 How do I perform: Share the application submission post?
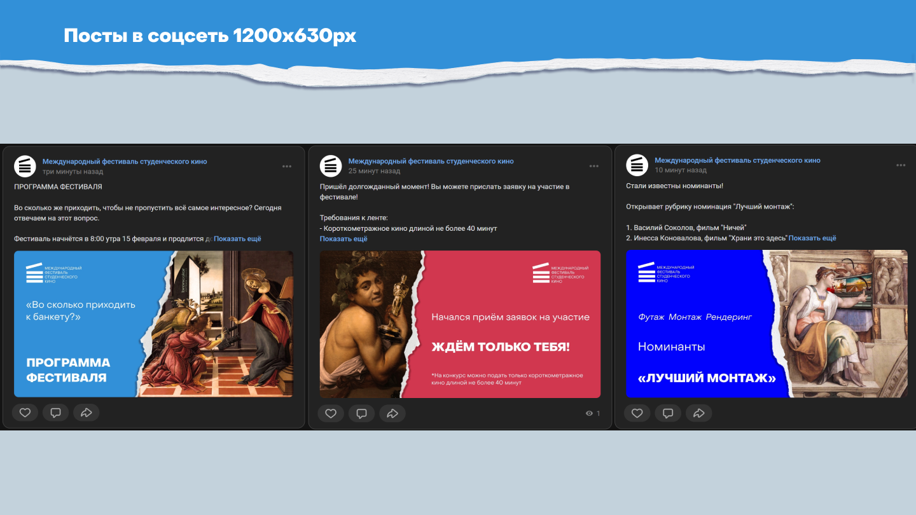pyautogui.click(x=392, y=413)
